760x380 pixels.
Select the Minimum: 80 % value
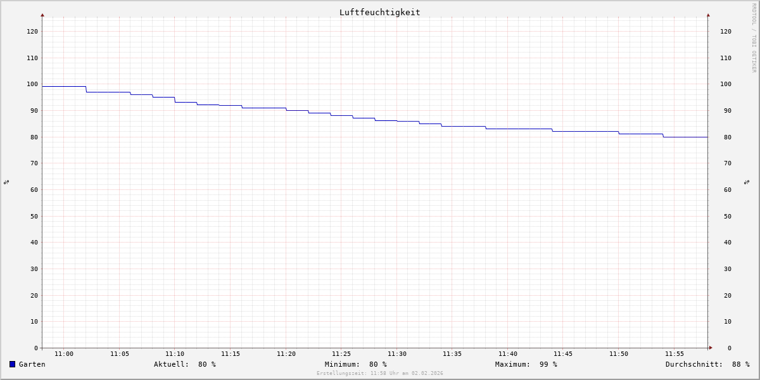click(356, 364)
